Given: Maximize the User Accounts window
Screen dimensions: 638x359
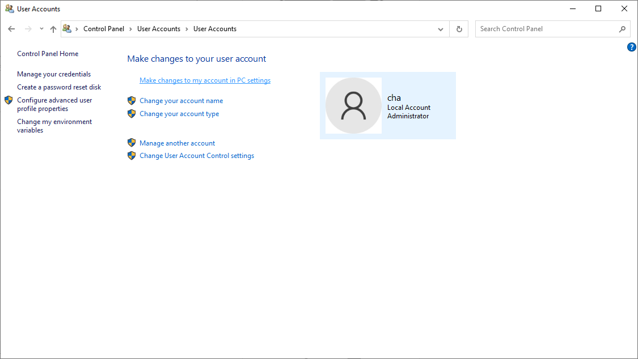Looking at the screenshot, I should 598,8.
